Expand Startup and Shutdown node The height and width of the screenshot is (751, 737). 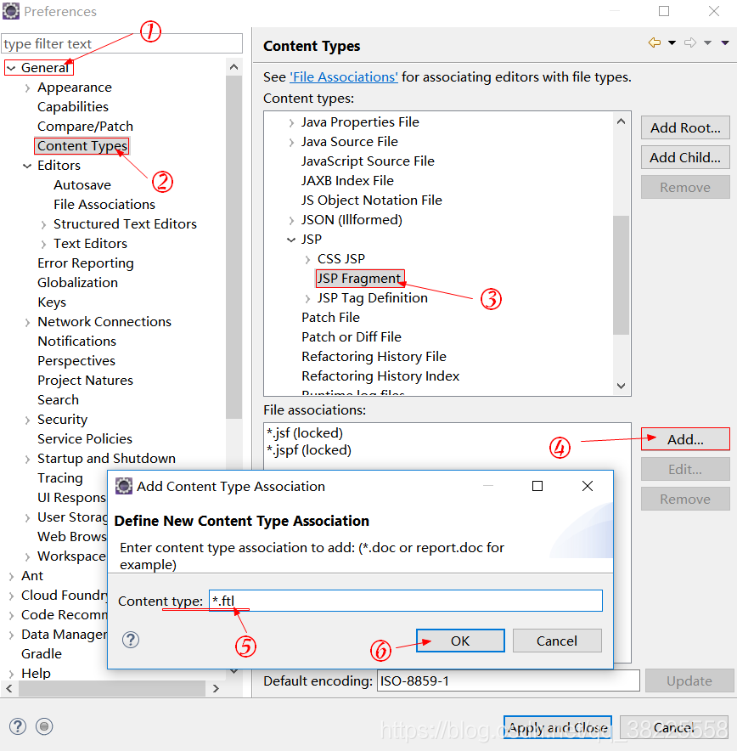(27, 459)
